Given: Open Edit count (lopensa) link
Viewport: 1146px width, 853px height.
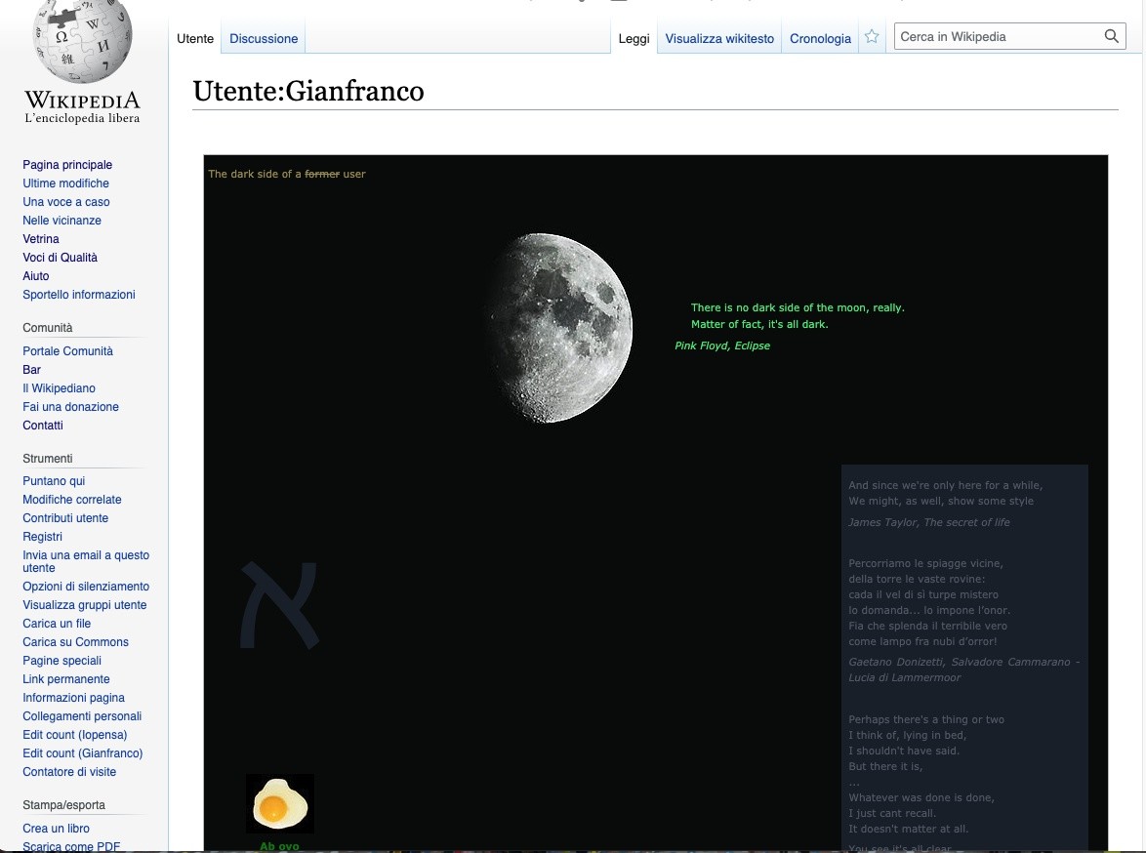Looking at the screenshot, I should [x=74, y=735].
